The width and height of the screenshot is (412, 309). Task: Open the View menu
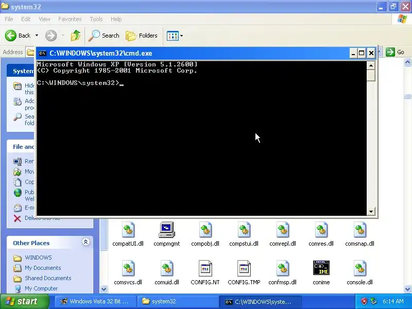tap(44, 19)
